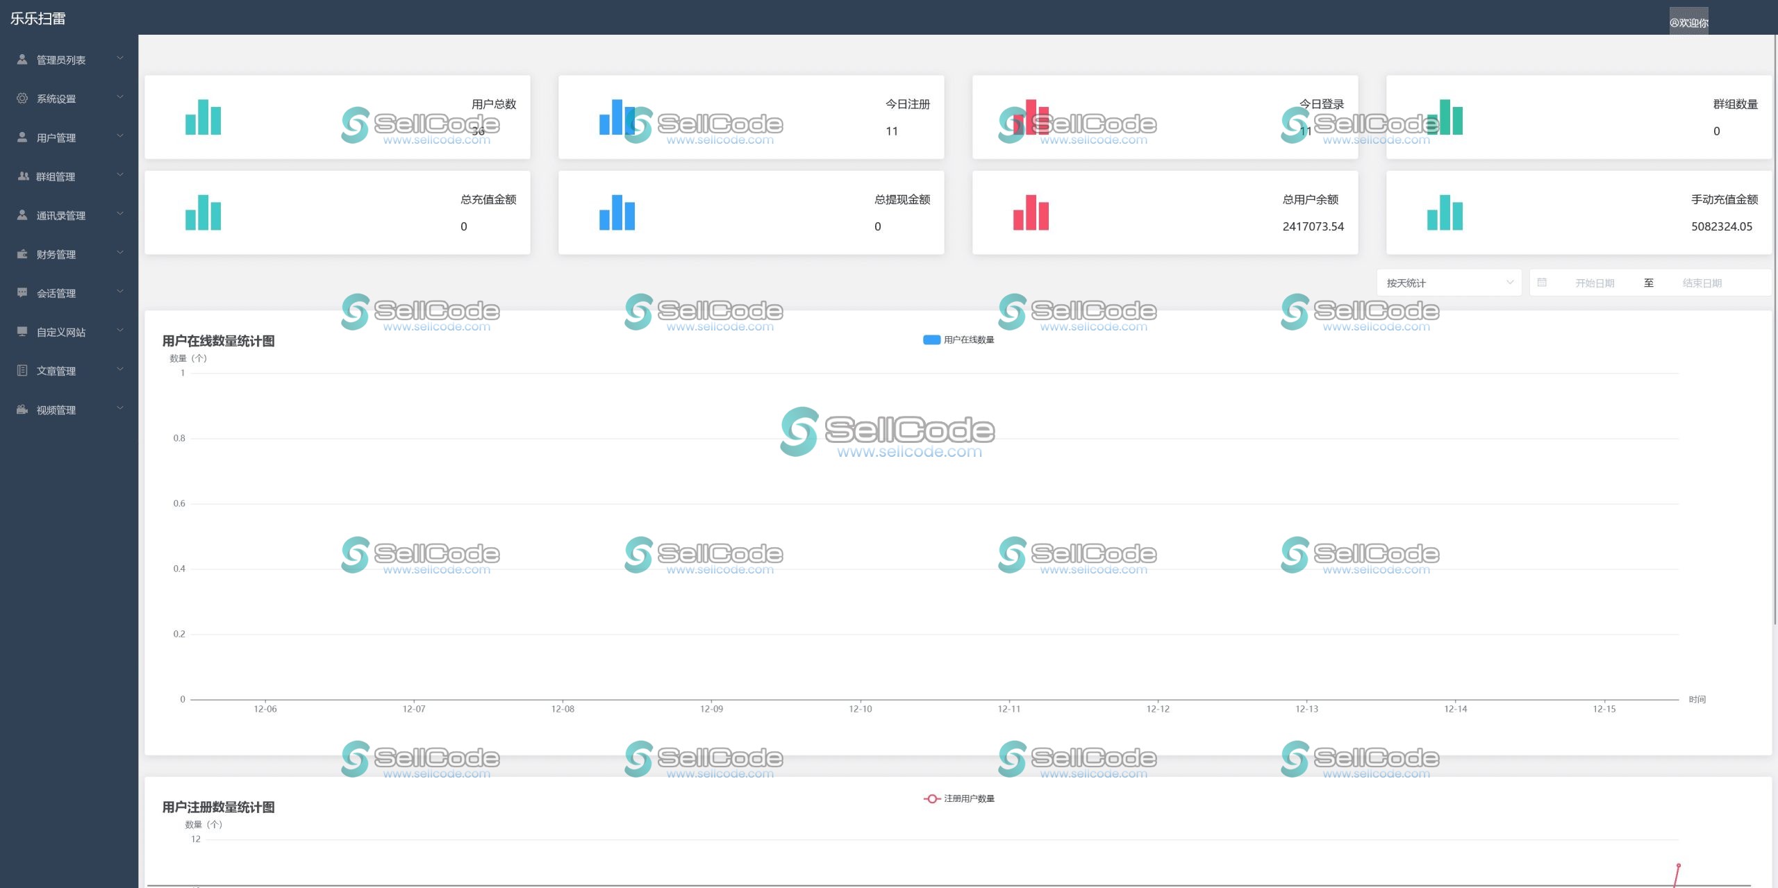Click the 总用户余额 value 2417073.54
This screenshot has height=888, width=1778.
coord(1313,226)
